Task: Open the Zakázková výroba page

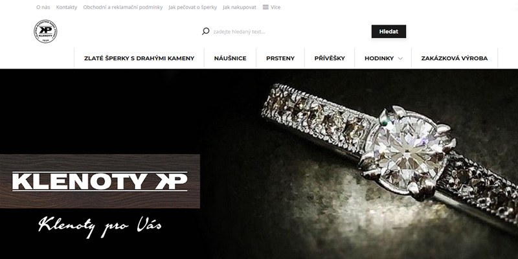Action: click(455, 58)
